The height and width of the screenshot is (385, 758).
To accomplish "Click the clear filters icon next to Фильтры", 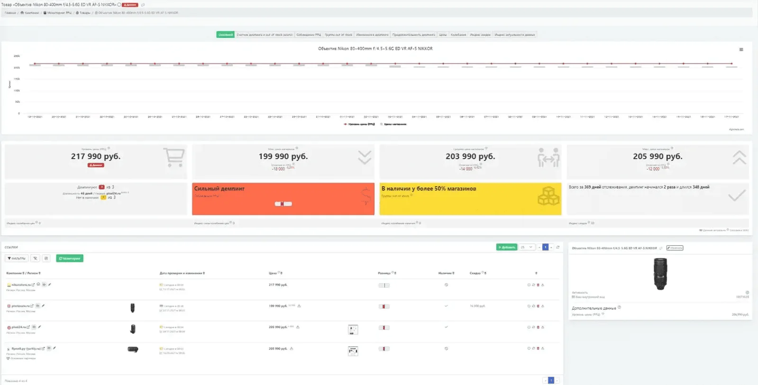I will point(35,258).
